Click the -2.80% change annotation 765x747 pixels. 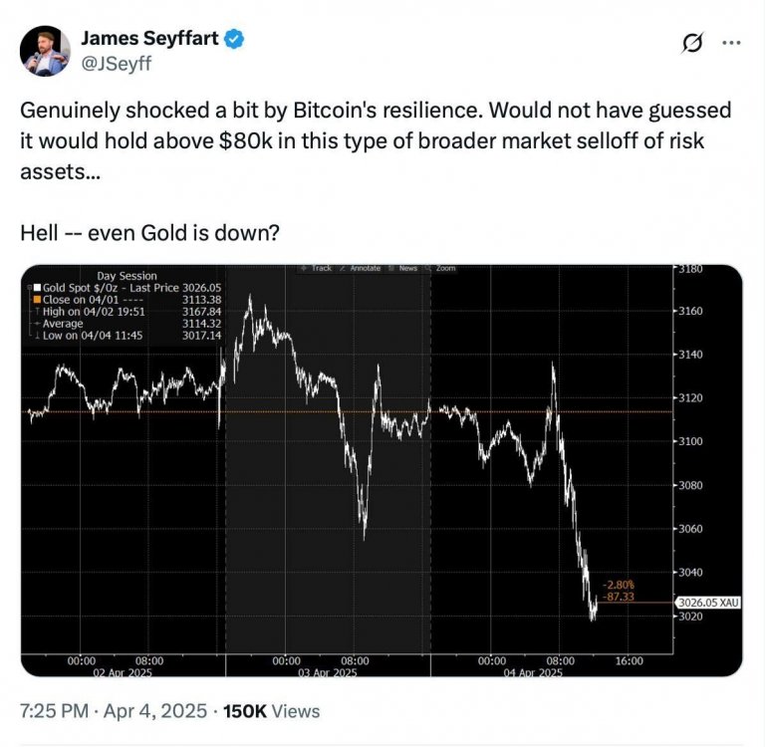coord(620,584)
